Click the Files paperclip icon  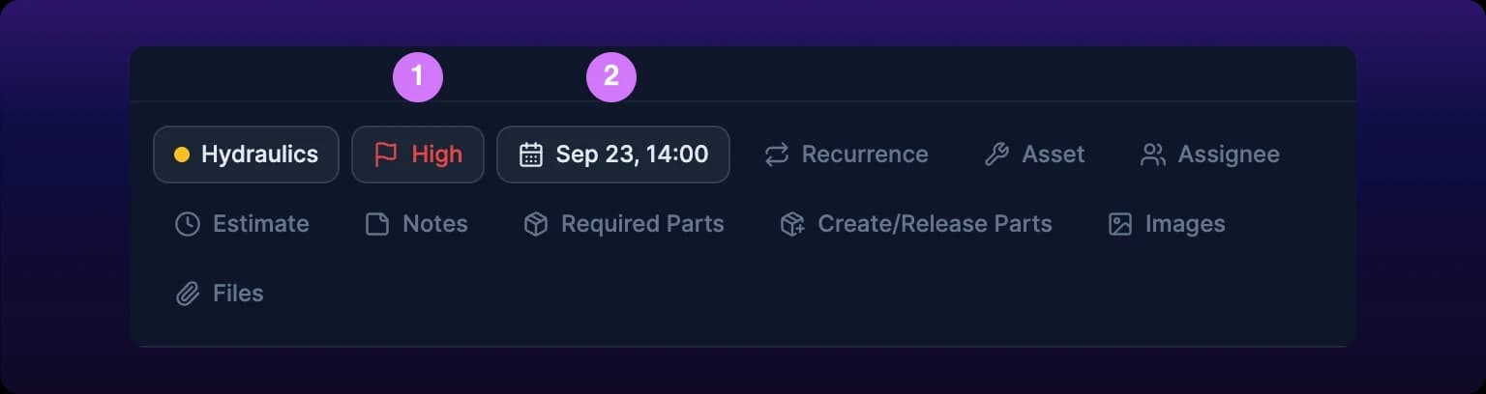[187, 294]
